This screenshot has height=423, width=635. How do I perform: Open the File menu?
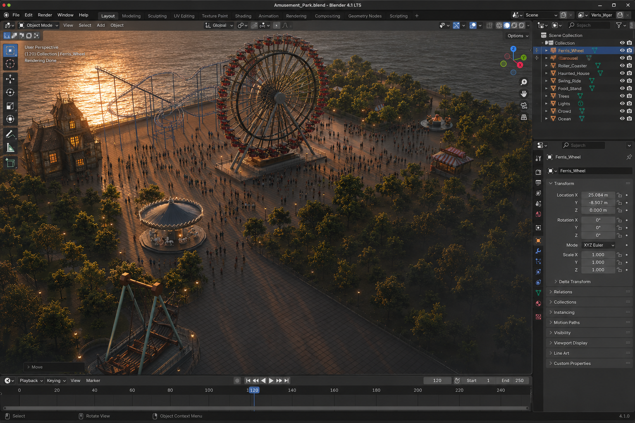click(16, 15)
